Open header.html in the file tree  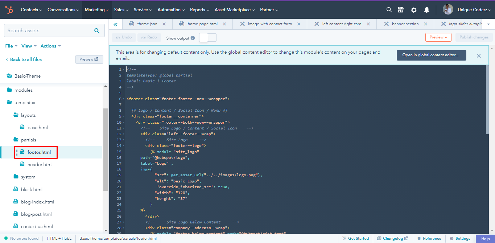[x=40, y=165]
